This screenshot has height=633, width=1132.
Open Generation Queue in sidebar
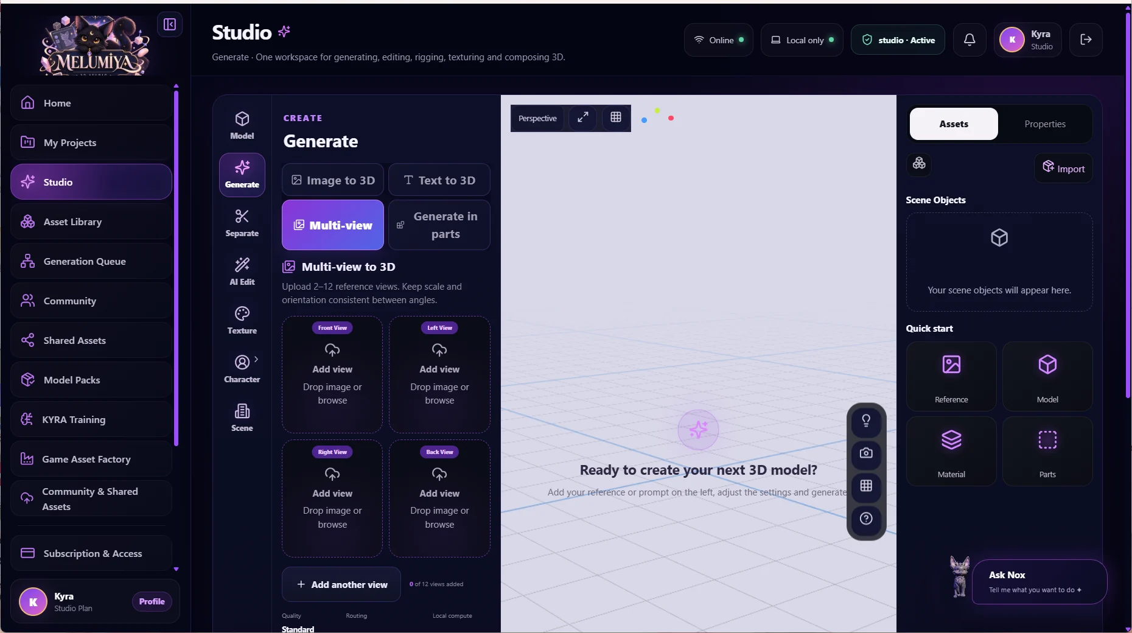pos(91,261)
